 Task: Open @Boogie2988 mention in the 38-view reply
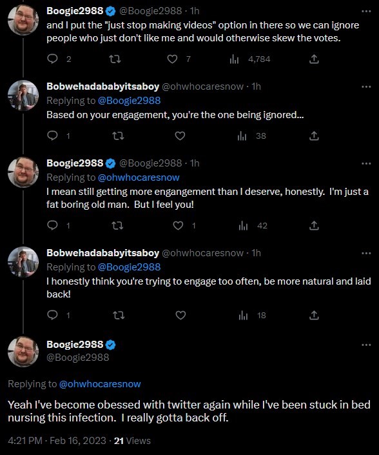[129, 101]
